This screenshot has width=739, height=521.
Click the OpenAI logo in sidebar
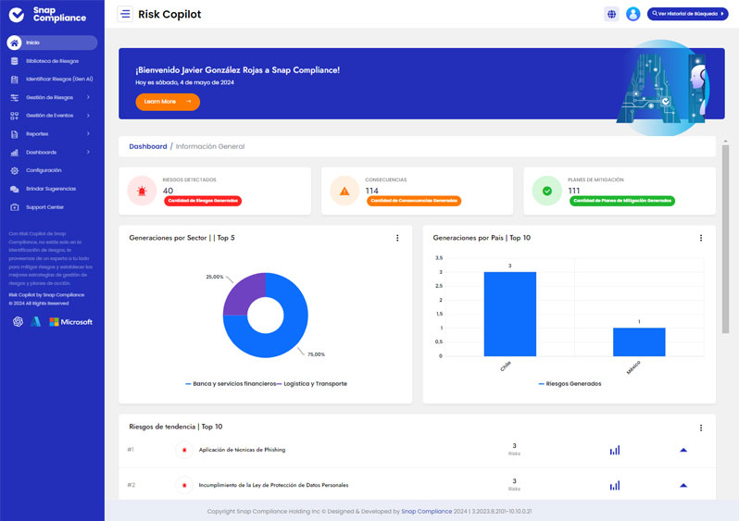pos(18,322)
